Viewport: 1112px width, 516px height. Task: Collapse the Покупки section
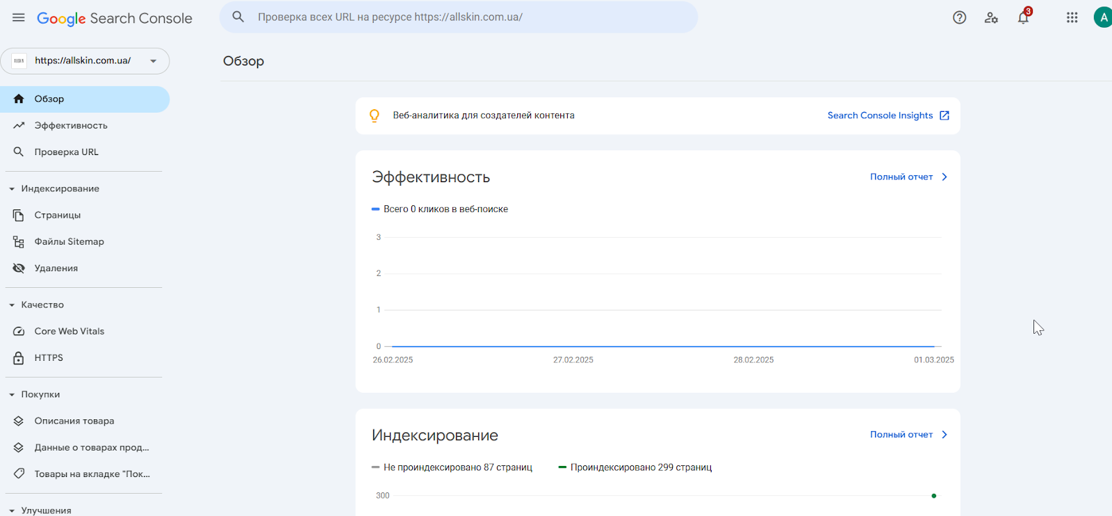pyautogui.click(x=12, y=394)
